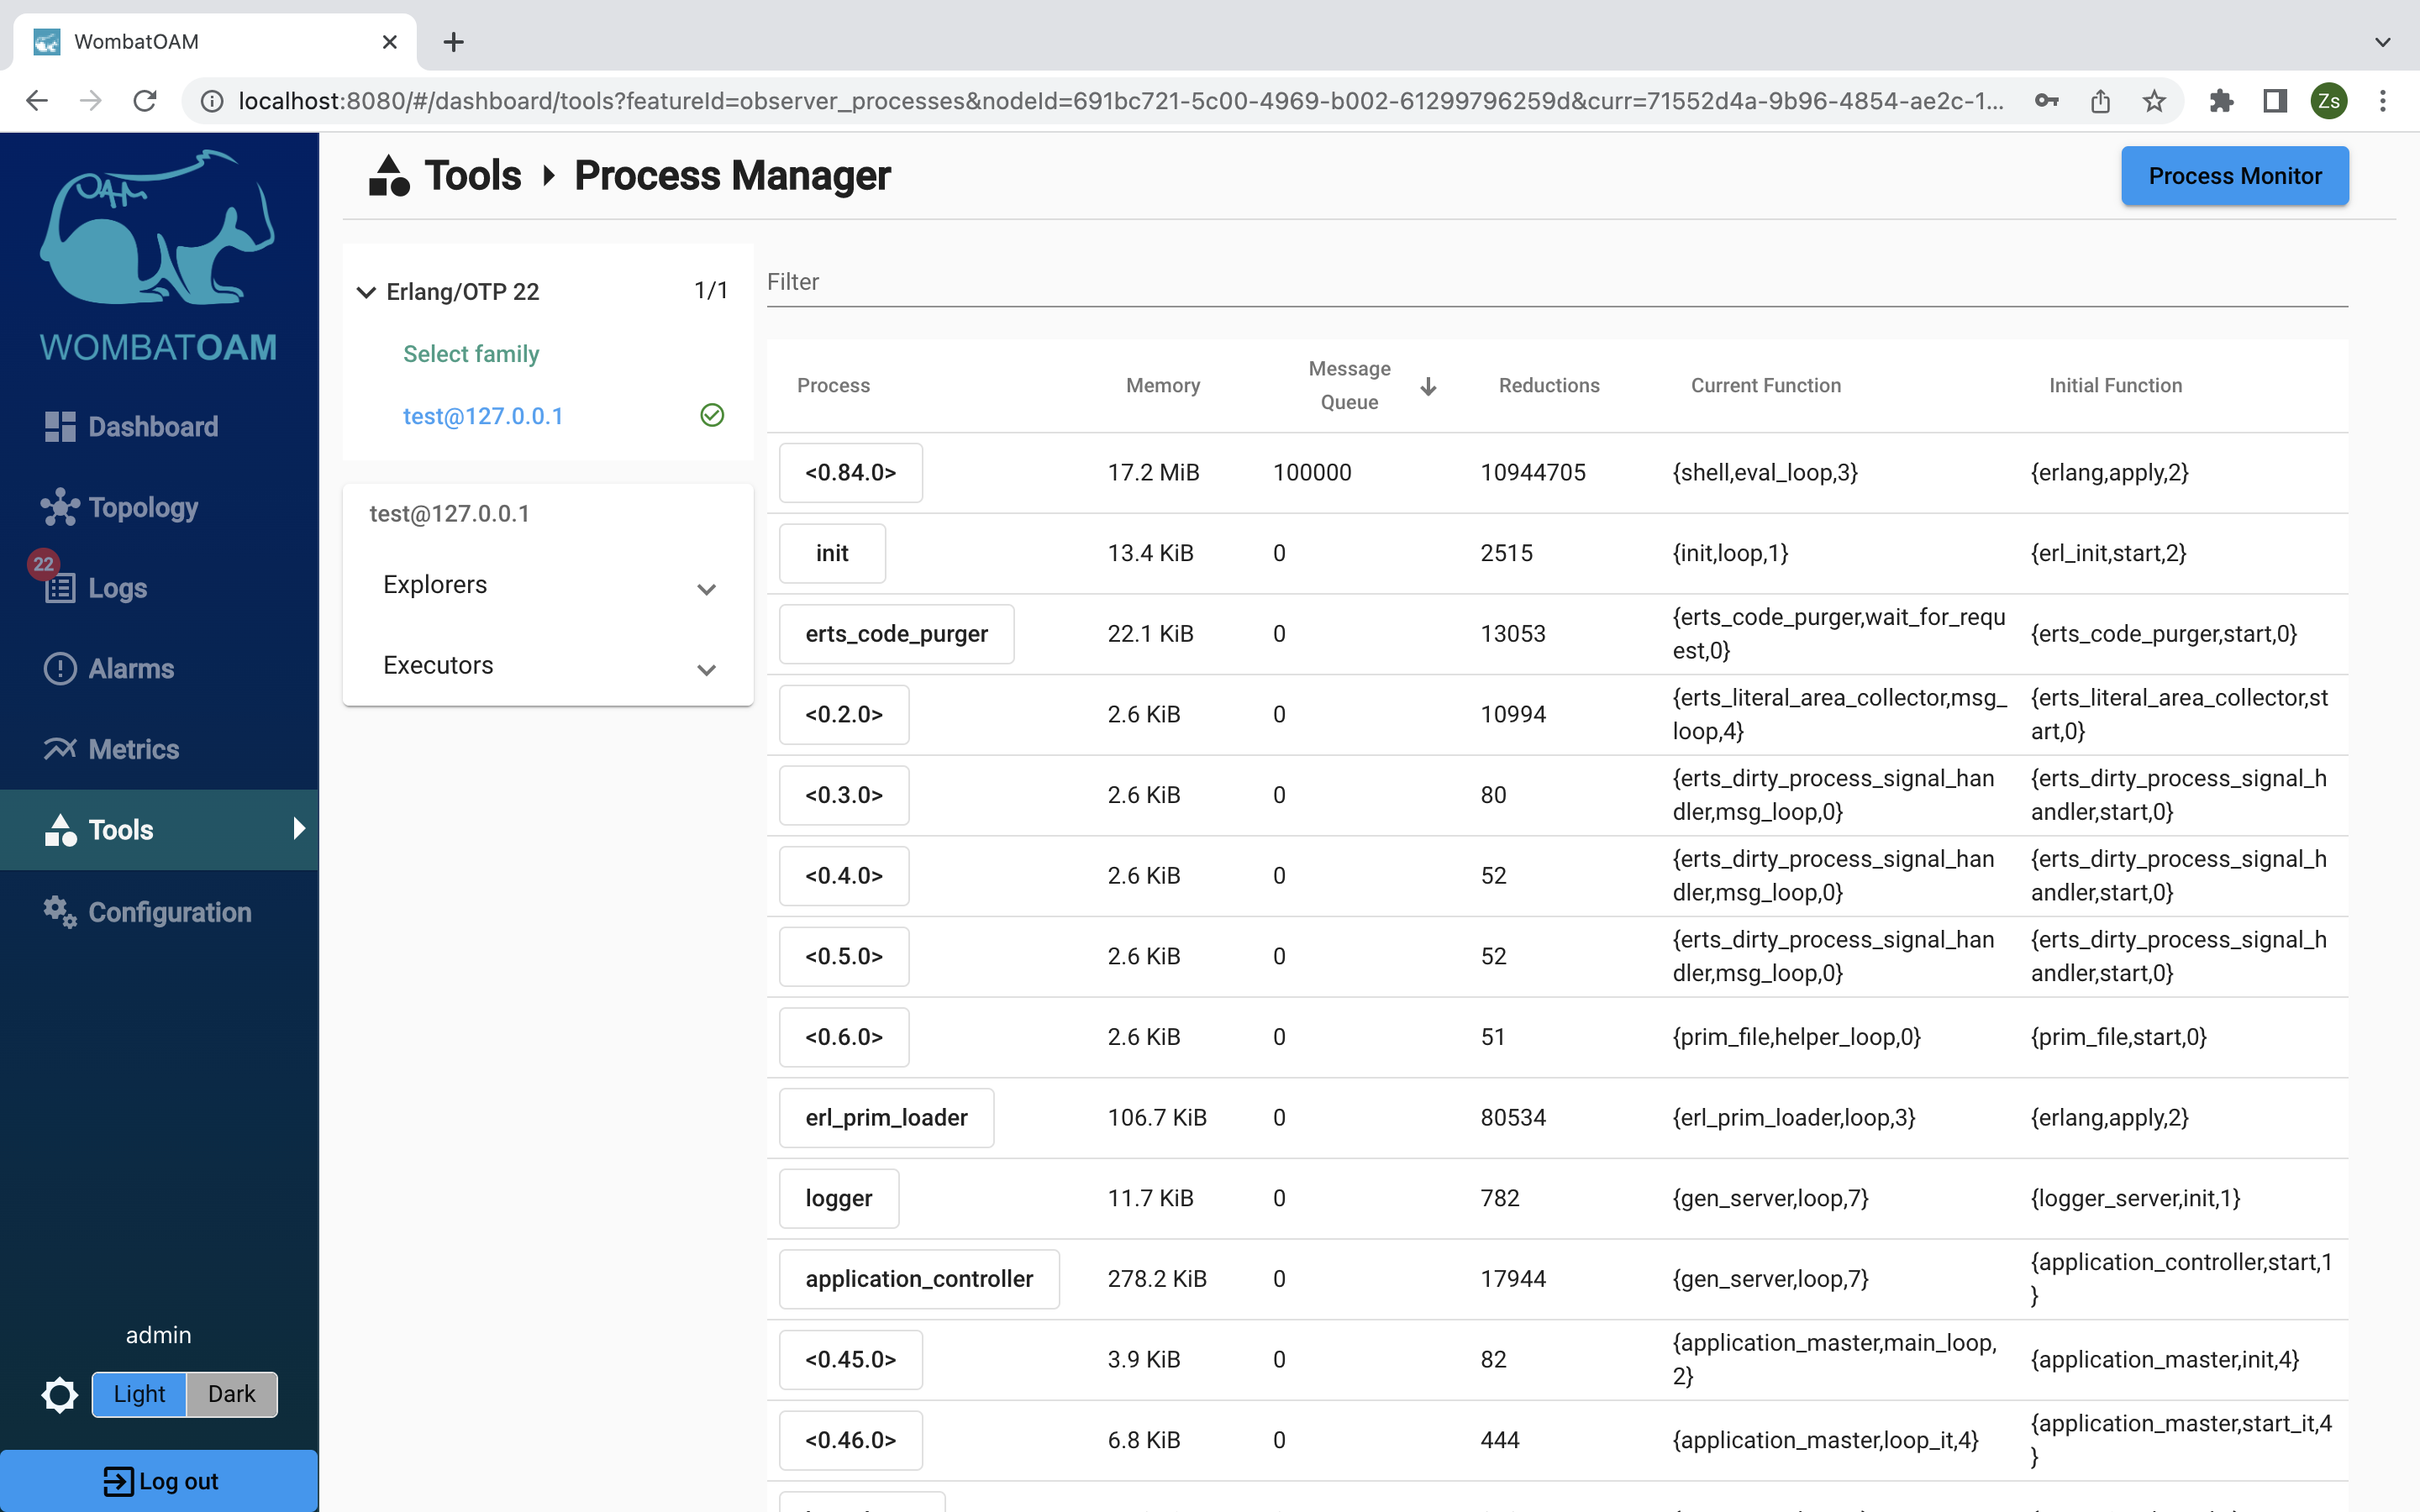Screen dimensions: 2420x1512
Task: Click the site information icon
Action: pyautogui.click(x=211, y=101)
